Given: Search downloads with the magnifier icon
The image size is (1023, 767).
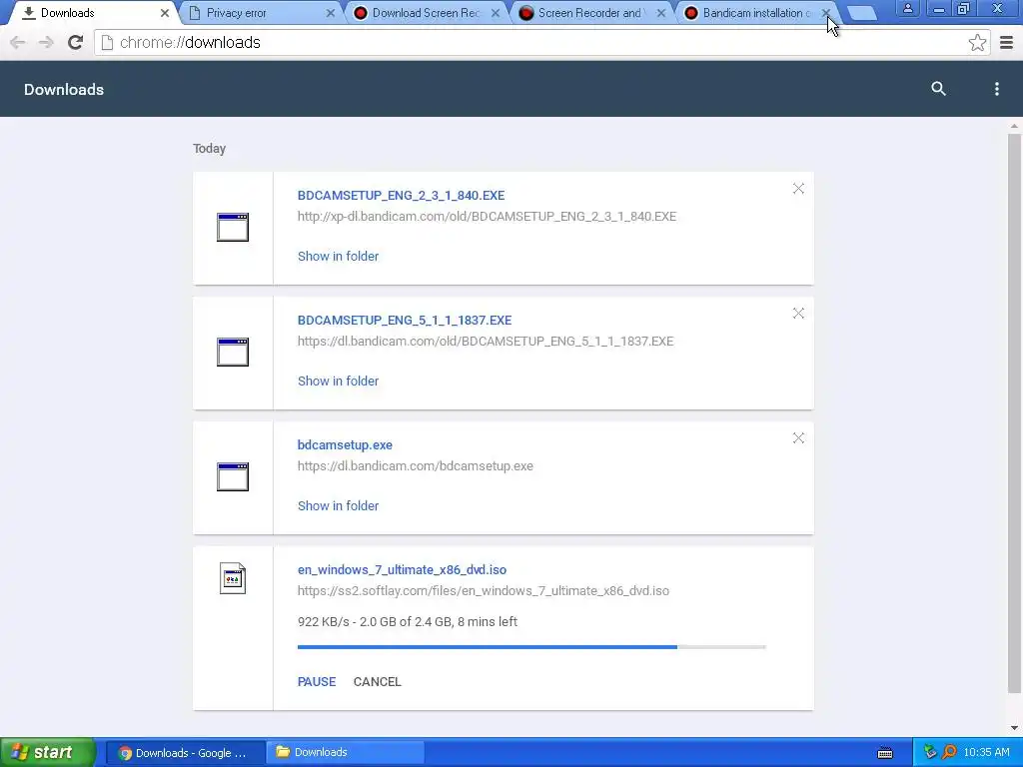Looking at the screenshot, I should click(x=938, y=89).
